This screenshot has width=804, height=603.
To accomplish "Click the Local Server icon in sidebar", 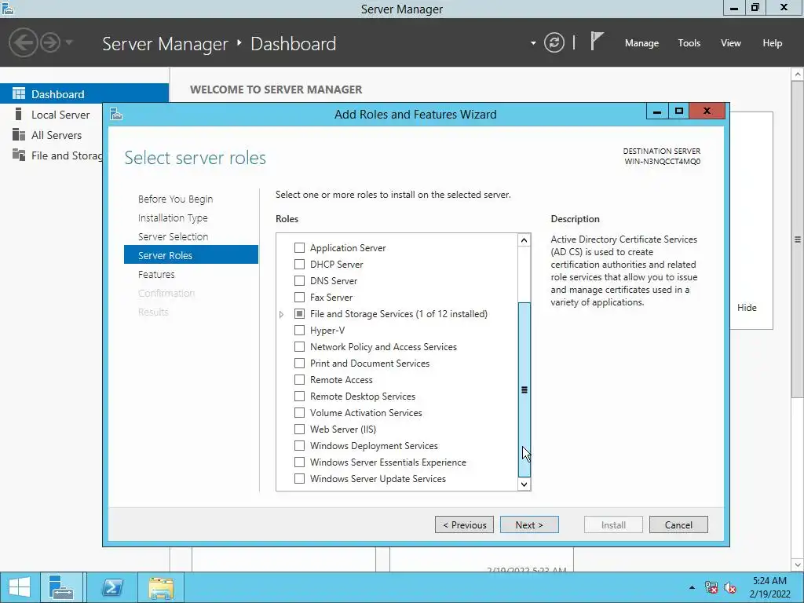I will coord(19,114).
